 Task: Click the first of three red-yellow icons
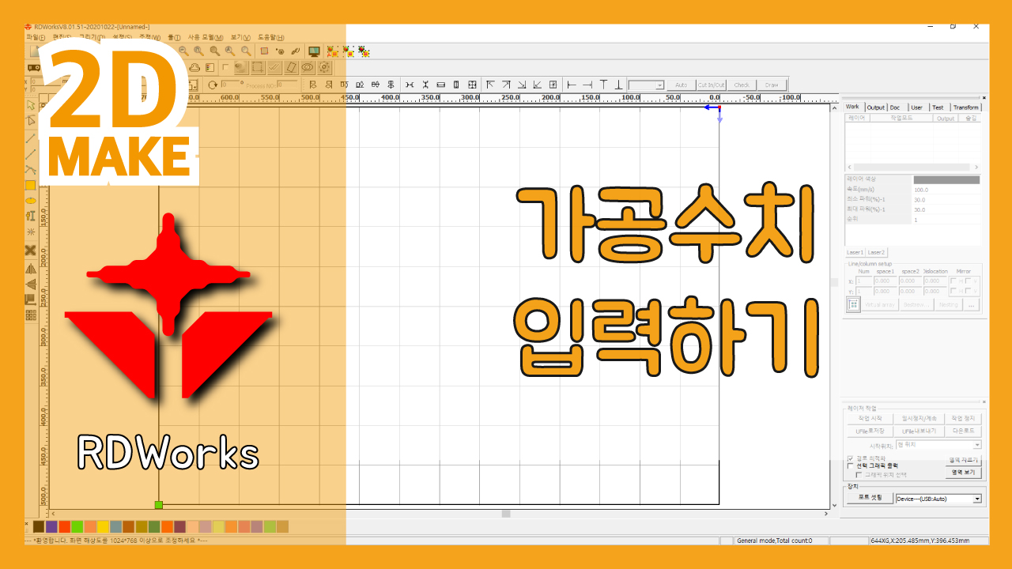[333, 51]
